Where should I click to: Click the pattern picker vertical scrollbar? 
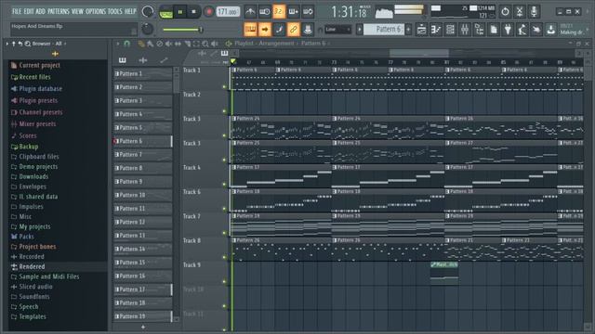(x=177, y=83)
